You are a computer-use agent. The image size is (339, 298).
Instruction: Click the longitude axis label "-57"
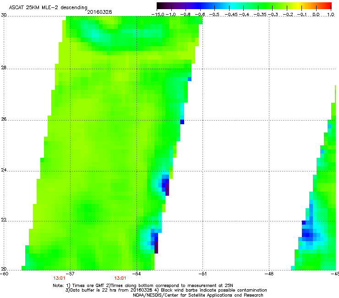tap(70, 274)
